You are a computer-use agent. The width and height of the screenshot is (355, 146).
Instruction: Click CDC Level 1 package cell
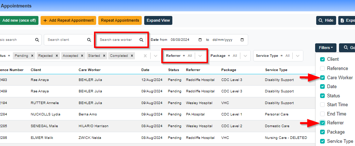click(231, 114)
